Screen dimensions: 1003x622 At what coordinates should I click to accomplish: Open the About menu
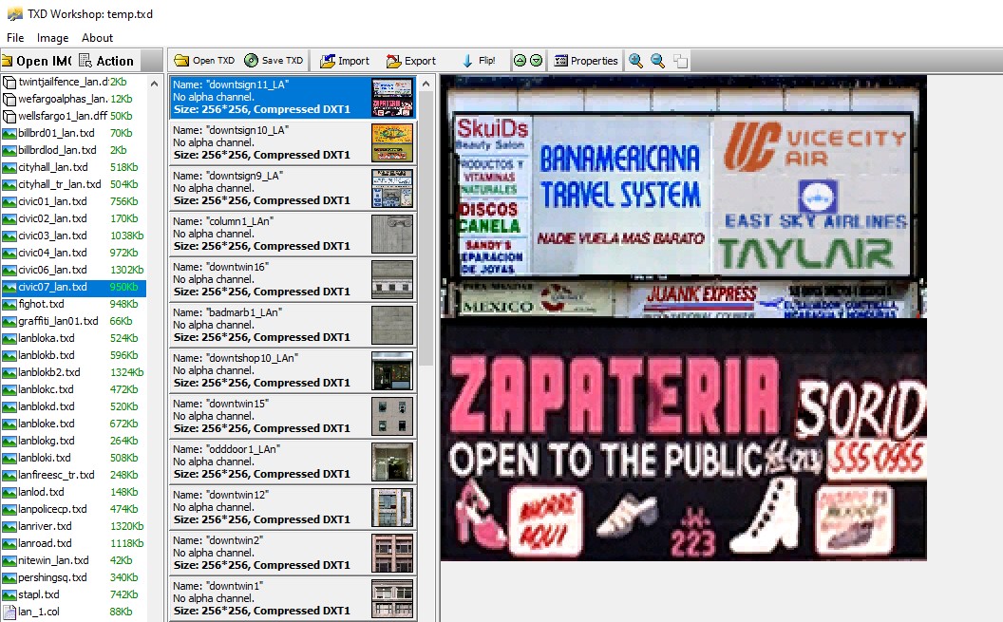pos(97,38)
